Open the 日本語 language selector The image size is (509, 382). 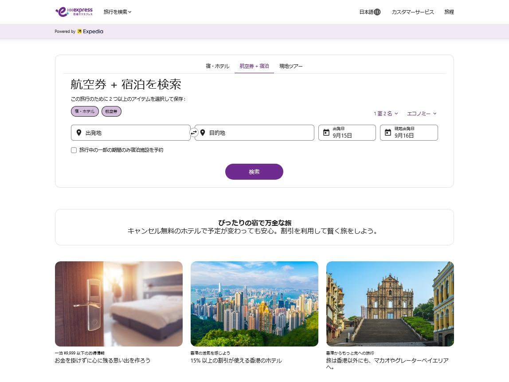pyautogui.click(x=370, y=12)
